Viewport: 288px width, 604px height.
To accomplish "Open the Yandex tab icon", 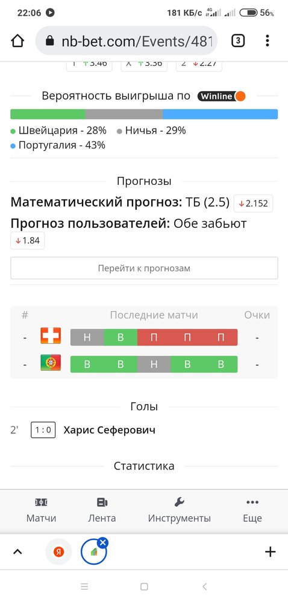I will pos(58,552).
